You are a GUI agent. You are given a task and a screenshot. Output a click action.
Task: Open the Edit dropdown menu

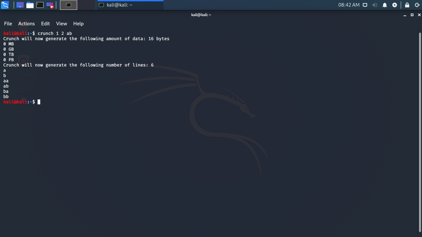point(45,23)
